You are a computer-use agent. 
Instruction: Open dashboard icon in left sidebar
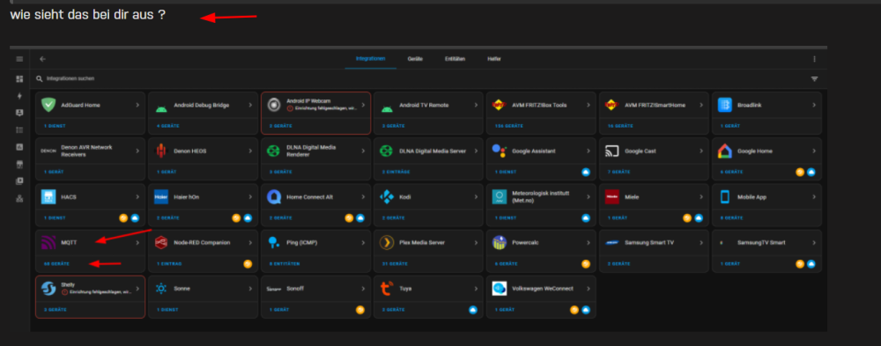pyautogui.click(x=19, y=79)
